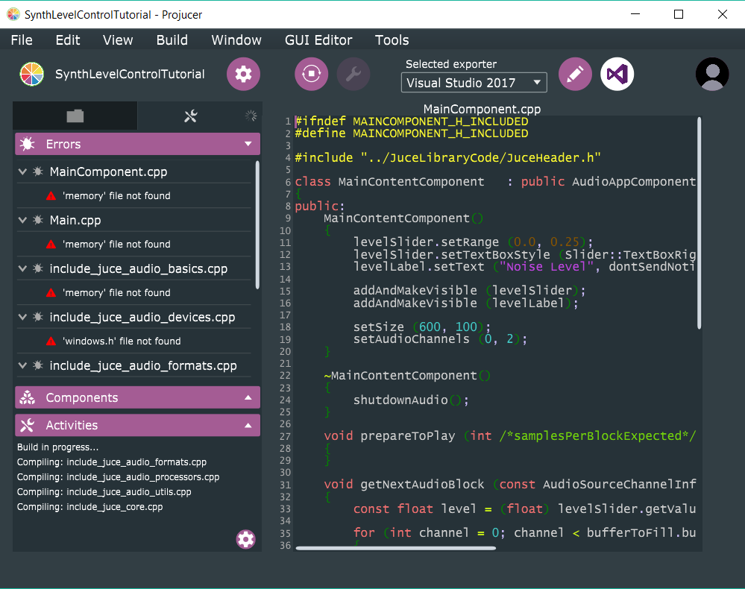Click the shutdownAudio() code line
The height and width of the screenshot is (589, 745).
pos(411,400)
